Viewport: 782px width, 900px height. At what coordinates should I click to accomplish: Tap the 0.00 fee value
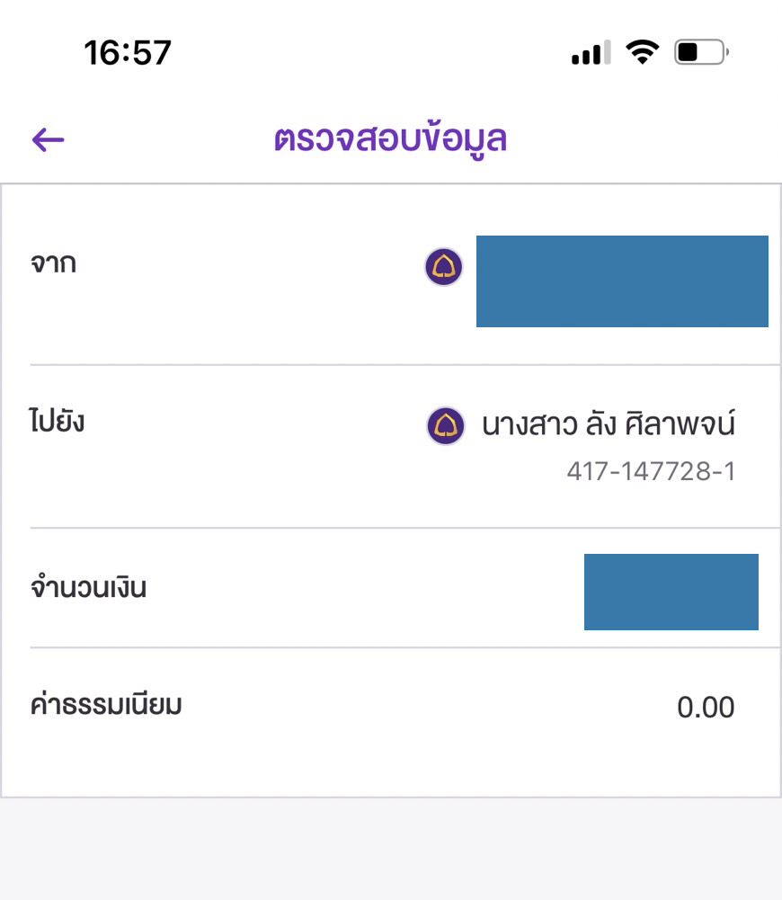coord(706,708)
